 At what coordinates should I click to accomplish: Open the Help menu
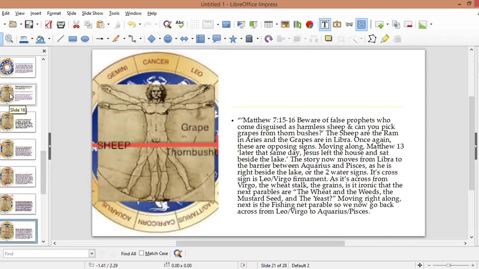pos(152,13)
